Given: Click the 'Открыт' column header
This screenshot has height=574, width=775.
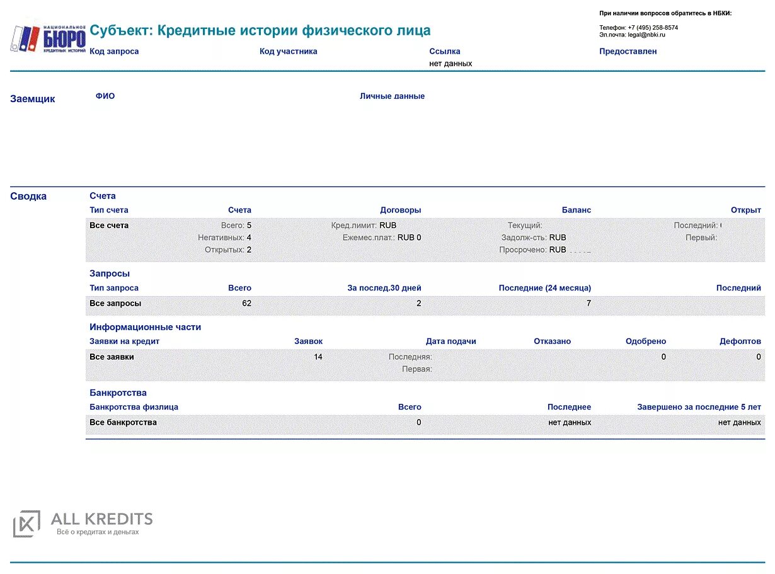Looking at the screenshot, I should pyautogui.click(x=746, y=210).
